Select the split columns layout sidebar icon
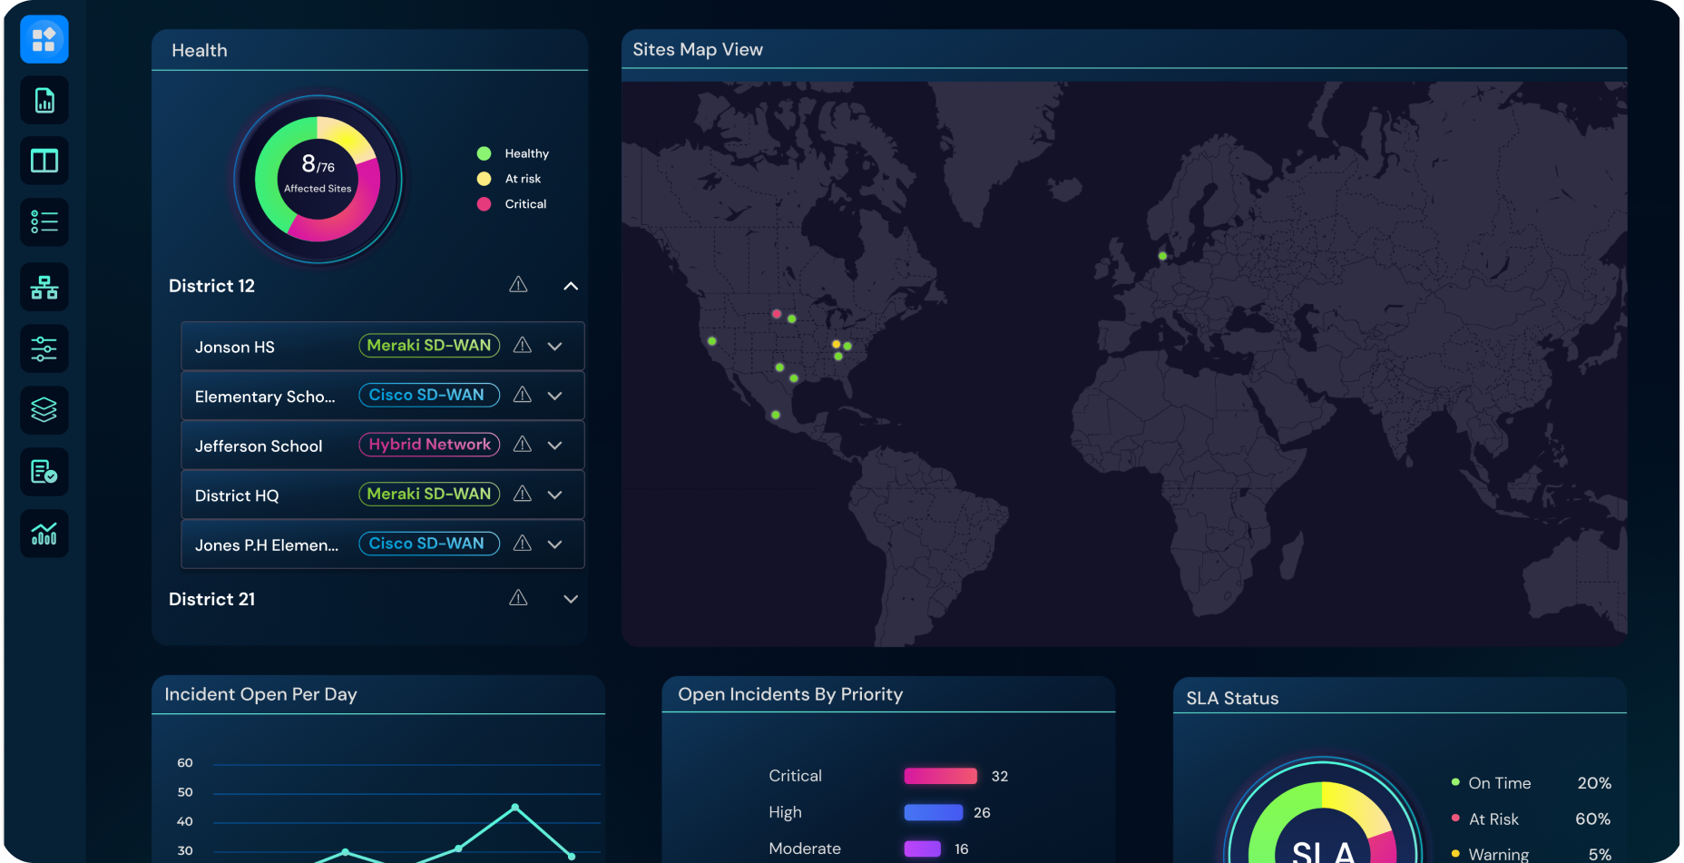1684x863 pixels. pyautogui.click(x=44, y=161)
